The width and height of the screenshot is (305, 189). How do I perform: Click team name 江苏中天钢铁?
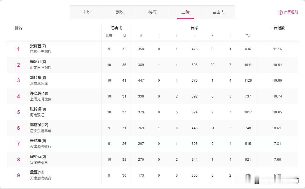41,52
